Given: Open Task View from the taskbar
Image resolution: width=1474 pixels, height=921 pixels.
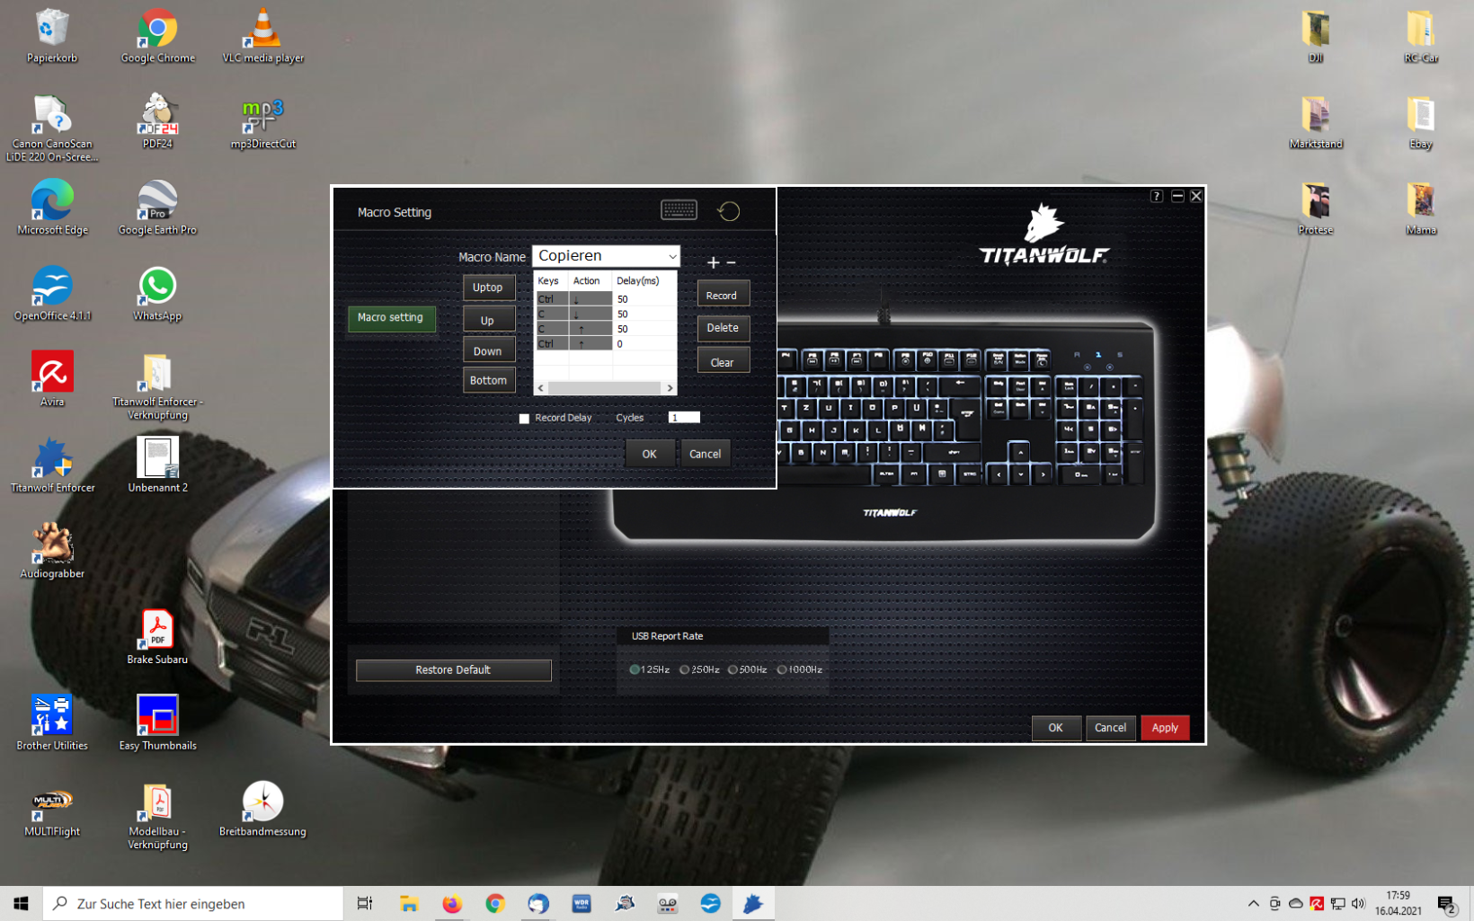Looking at the screenshot, I should click(x=365, y=904).
